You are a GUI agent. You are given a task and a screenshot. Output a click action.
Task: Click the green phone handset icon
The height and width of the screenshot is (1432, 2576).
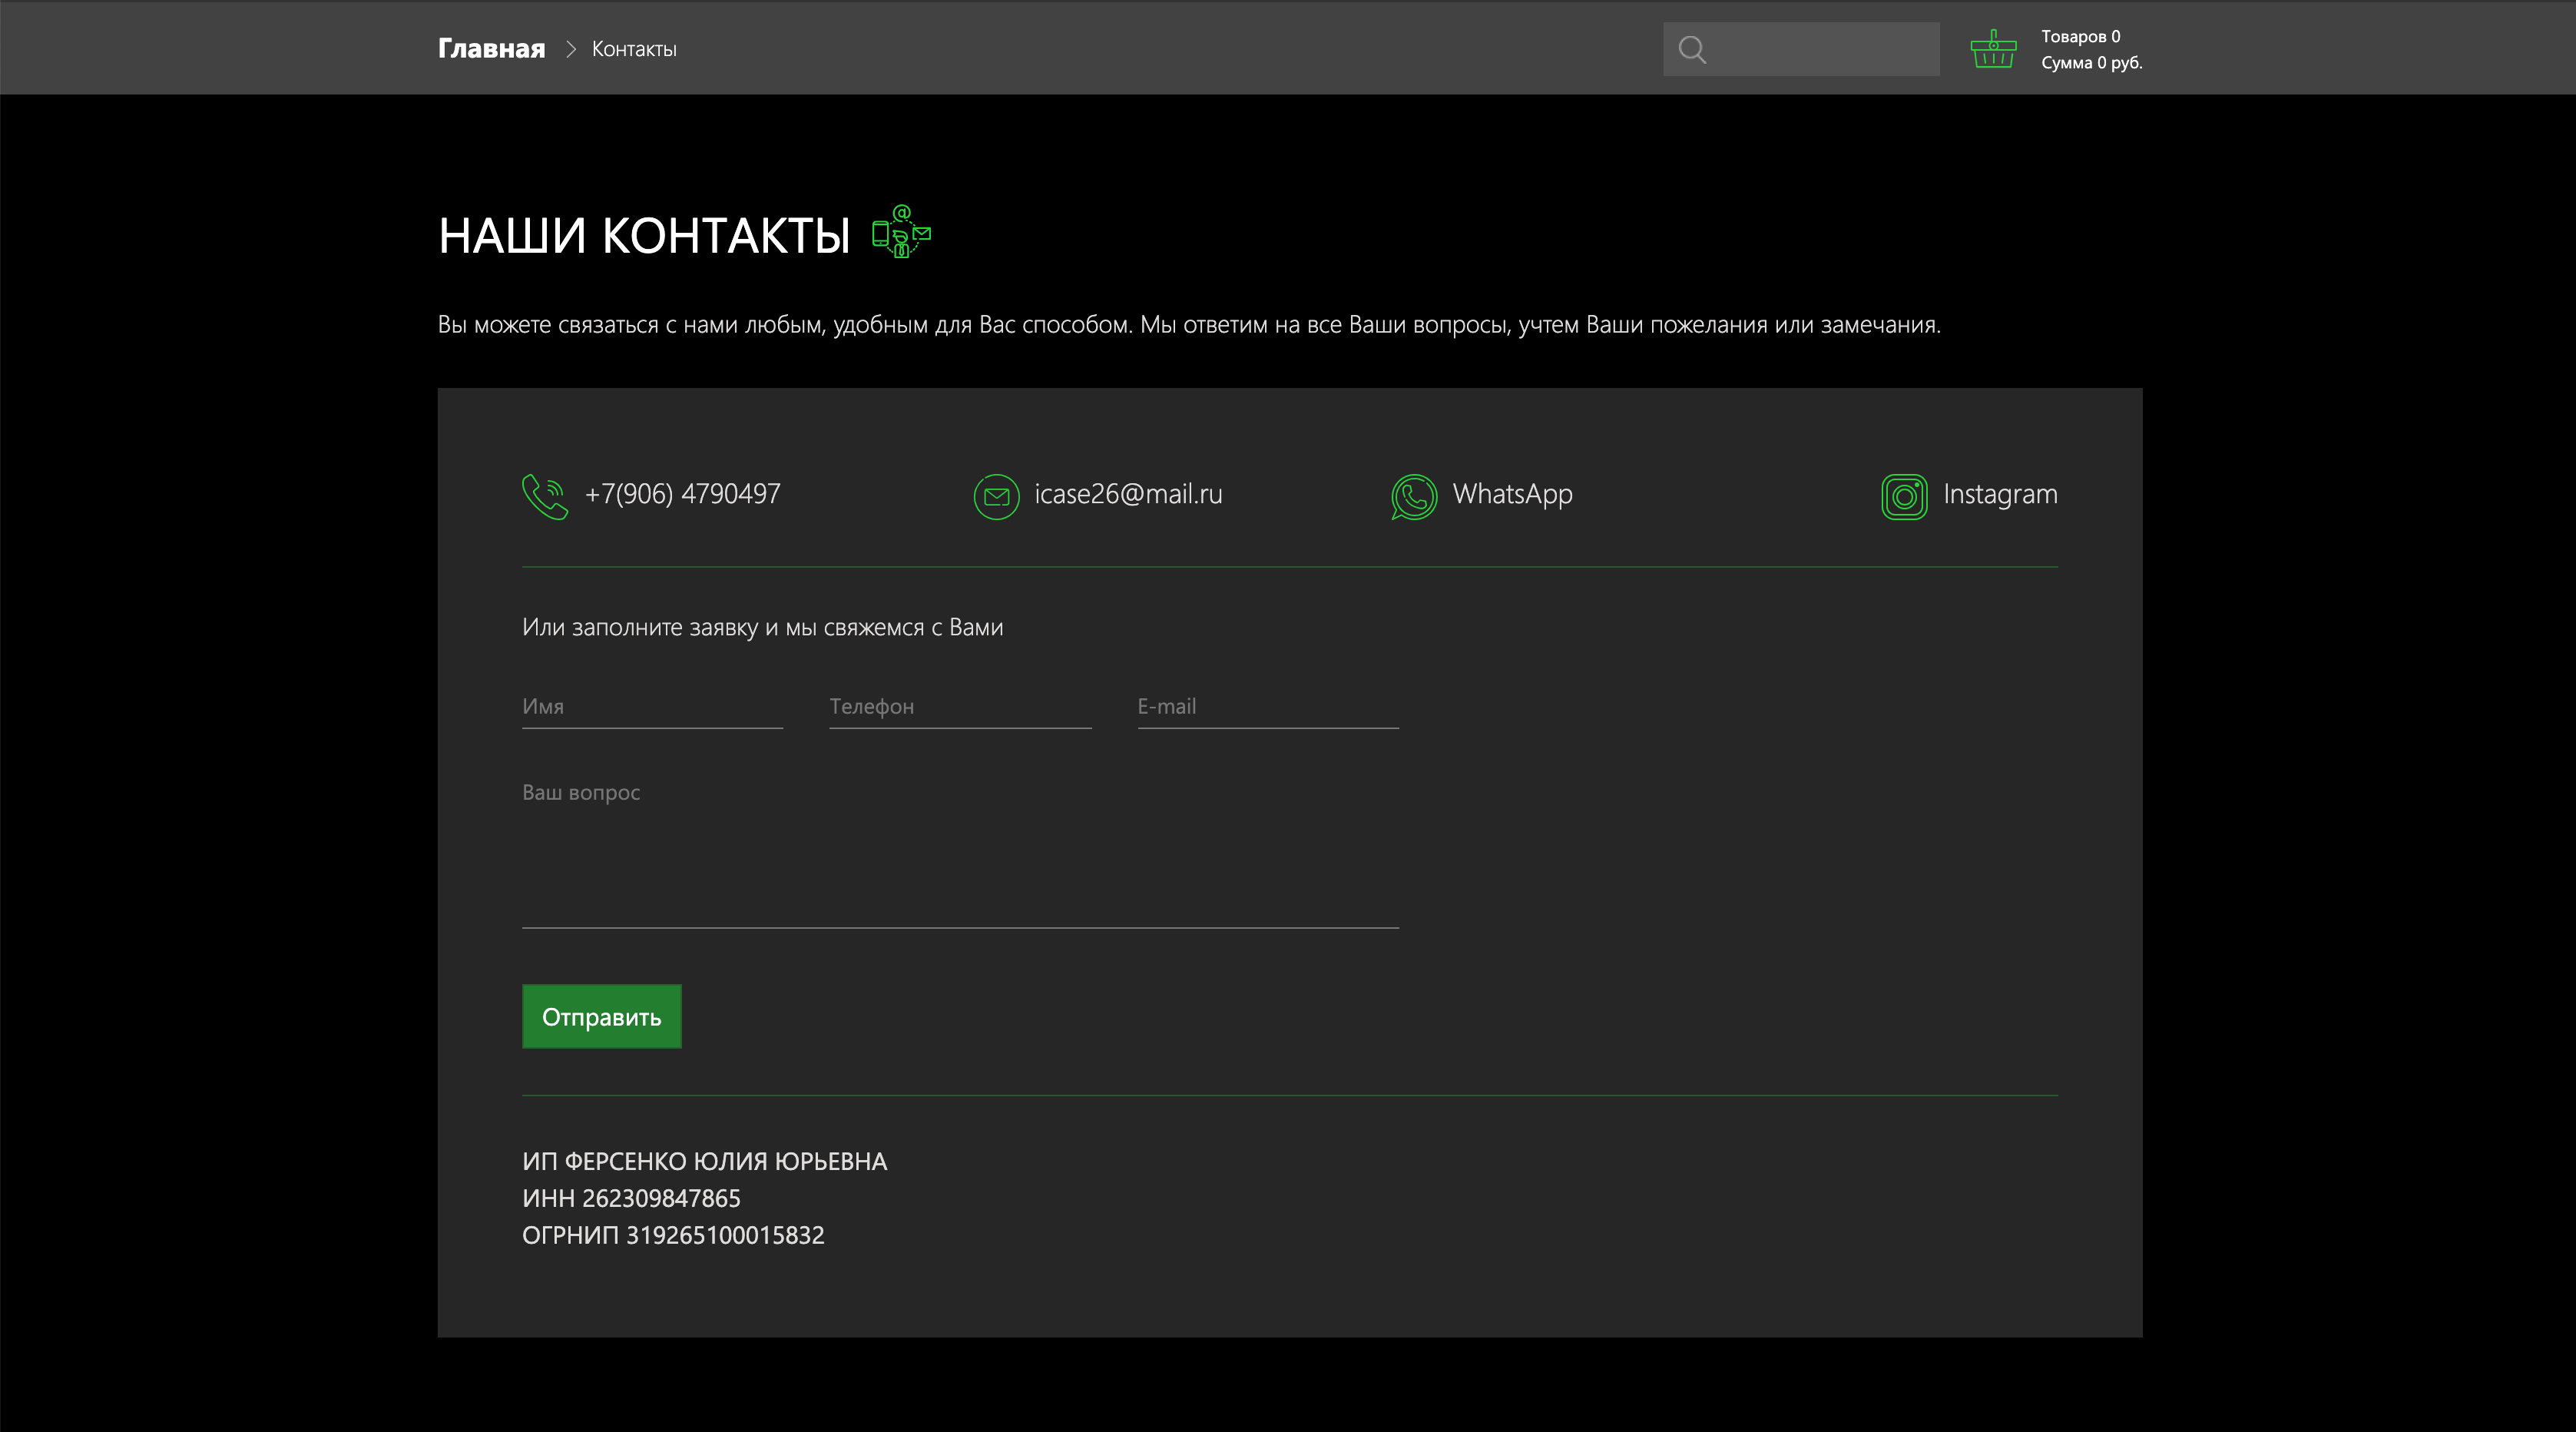[545, 496]
